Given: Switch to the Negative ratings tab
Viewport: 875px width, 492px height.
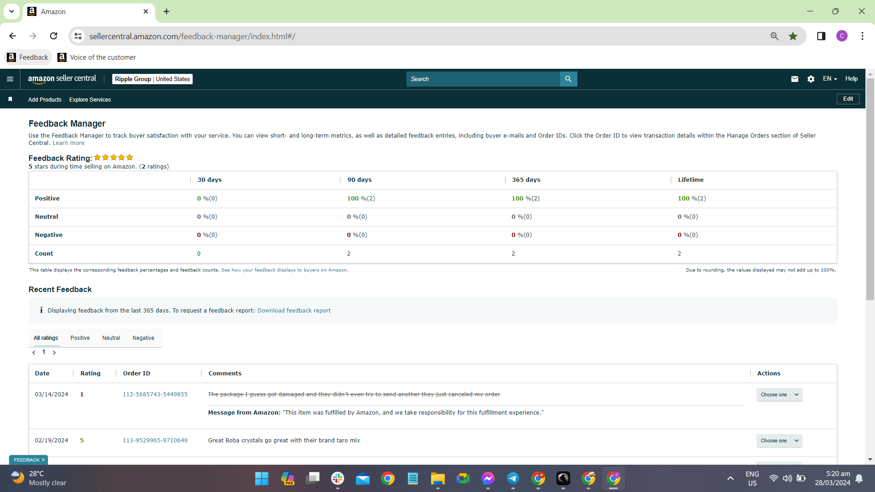Looking at the screenshot, I should 144,338.
